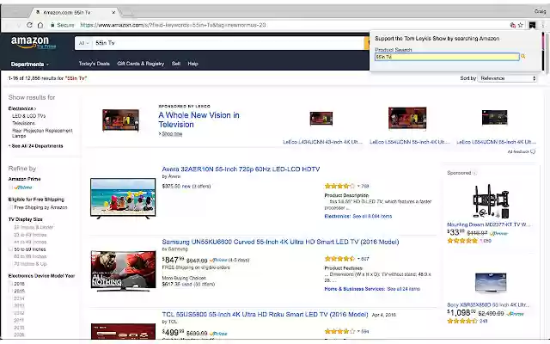
Task: Select the 70 Inches & Up filter
Action: (30, 264)
